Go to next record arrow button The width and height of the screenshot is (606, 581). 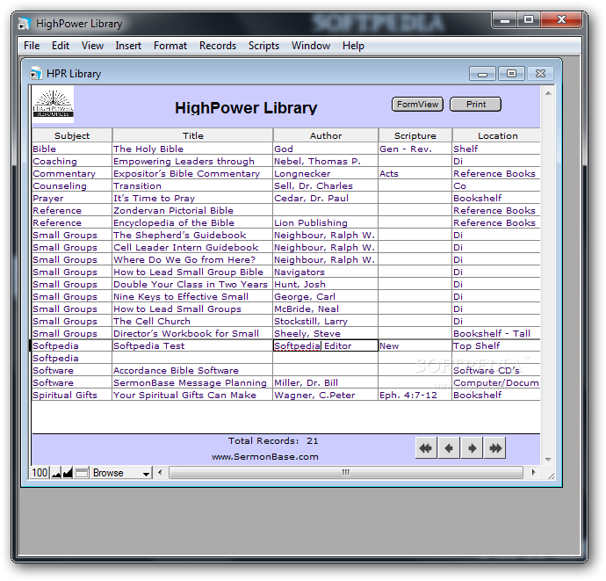(x=472, y=448)
